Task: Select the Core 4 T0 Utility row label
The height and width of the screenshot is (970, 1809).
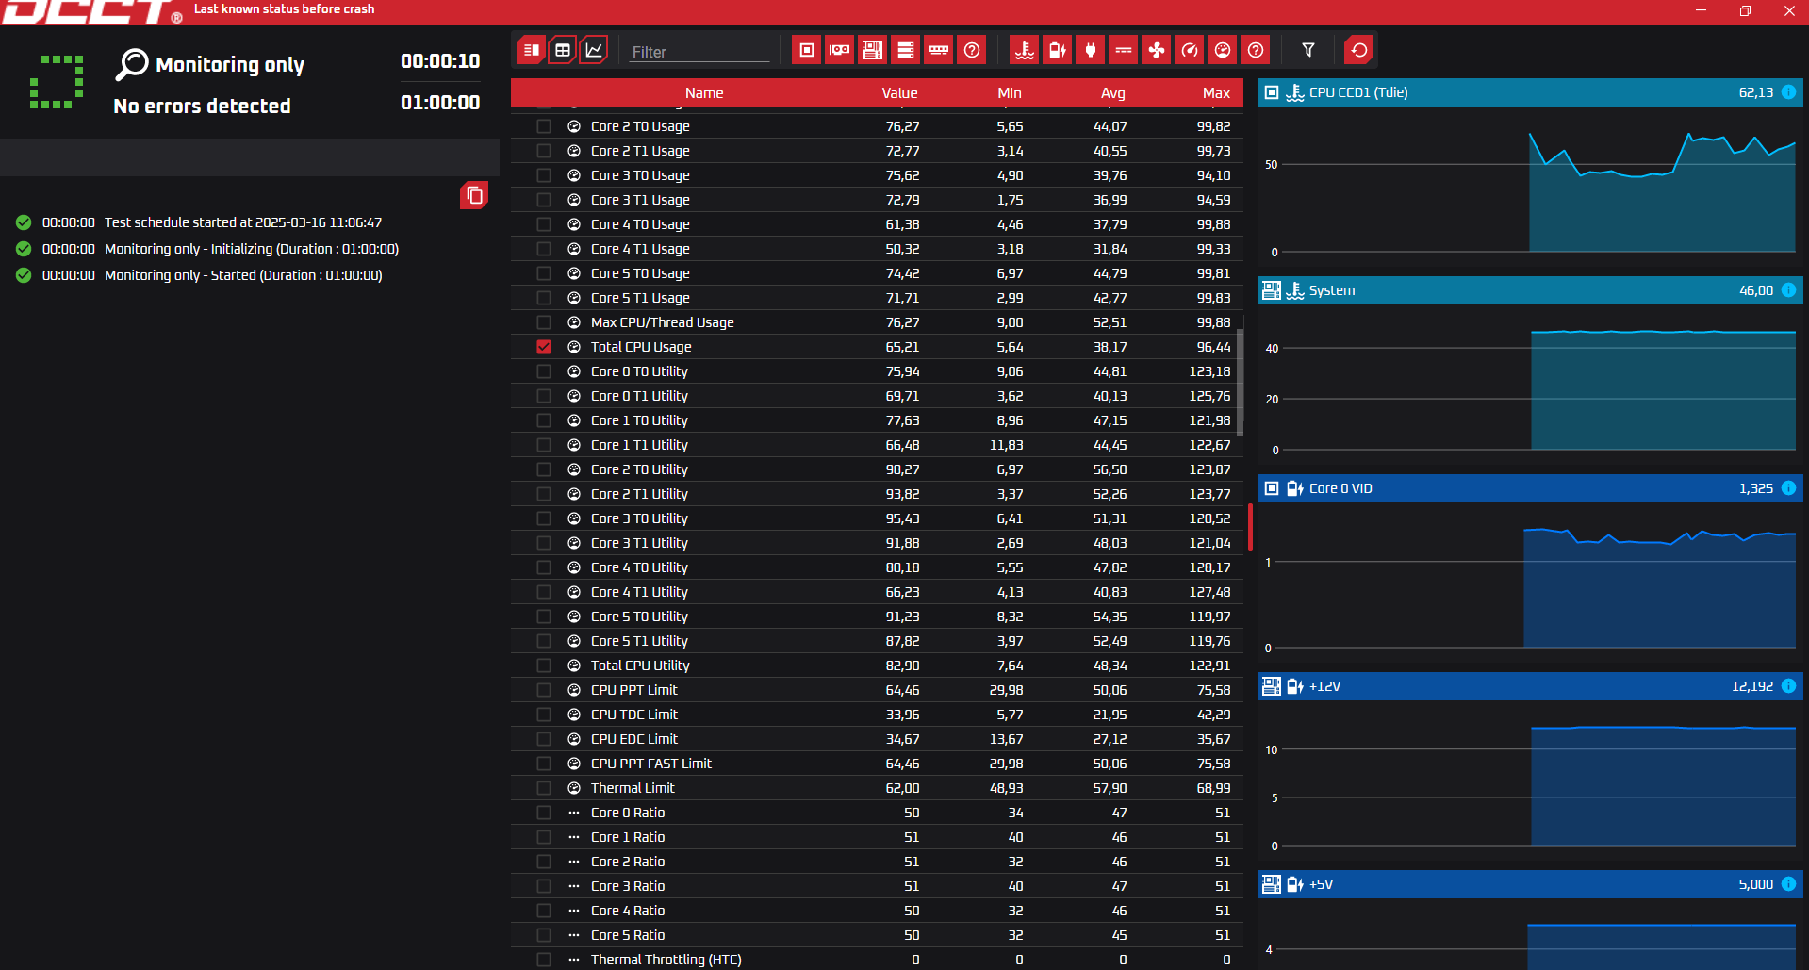Action: 639,567
